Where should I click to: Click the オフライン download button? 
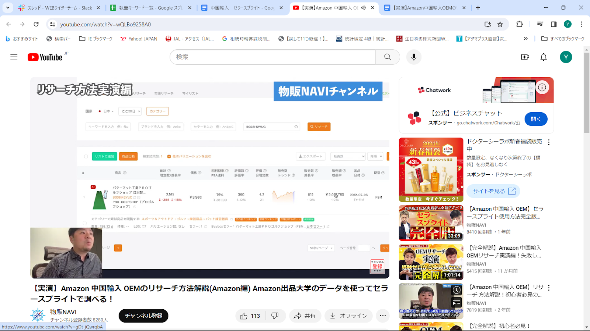tap(348, 316)
